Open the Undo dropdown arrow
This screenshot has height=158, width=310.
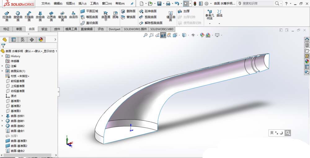click(x=181, y=3)
